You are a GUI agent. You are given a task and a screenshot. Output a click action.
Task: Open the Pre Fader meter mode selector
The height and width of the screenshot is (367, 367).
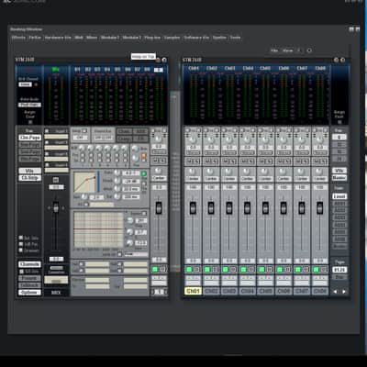[29, 105]
